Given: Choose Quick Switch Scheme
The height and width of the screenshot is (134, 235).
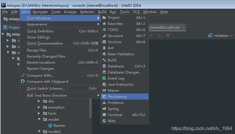Looking at the screenshot, I should [60, 88].
